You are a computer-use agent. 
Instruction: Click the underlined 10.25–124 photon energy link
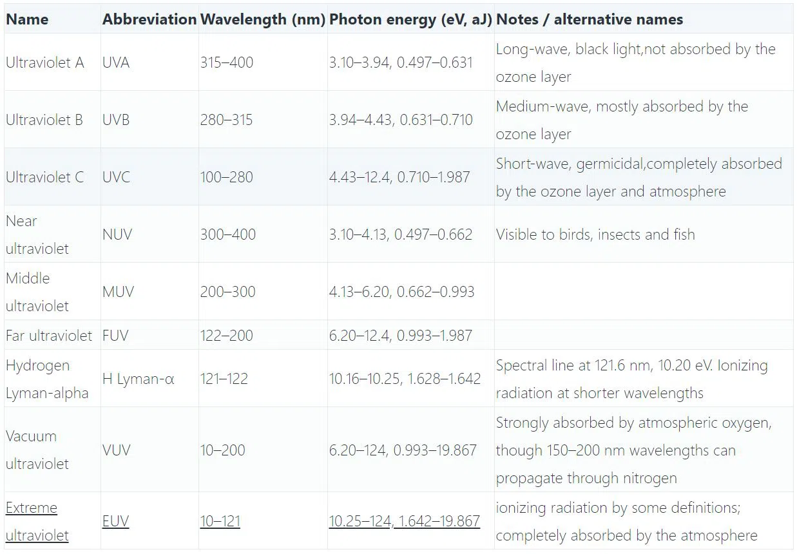point(360,521)
